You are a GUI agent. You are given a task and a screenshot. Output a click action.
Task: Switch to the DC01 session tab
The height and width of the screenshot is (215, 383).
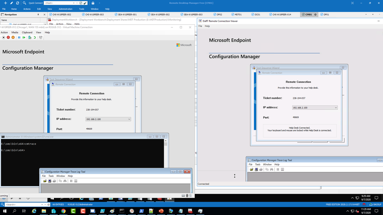point(256,15)
